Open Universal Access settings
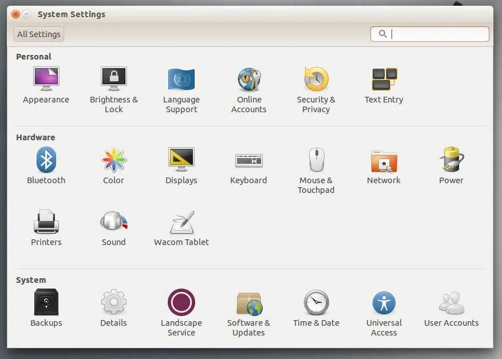 [384, 314]
